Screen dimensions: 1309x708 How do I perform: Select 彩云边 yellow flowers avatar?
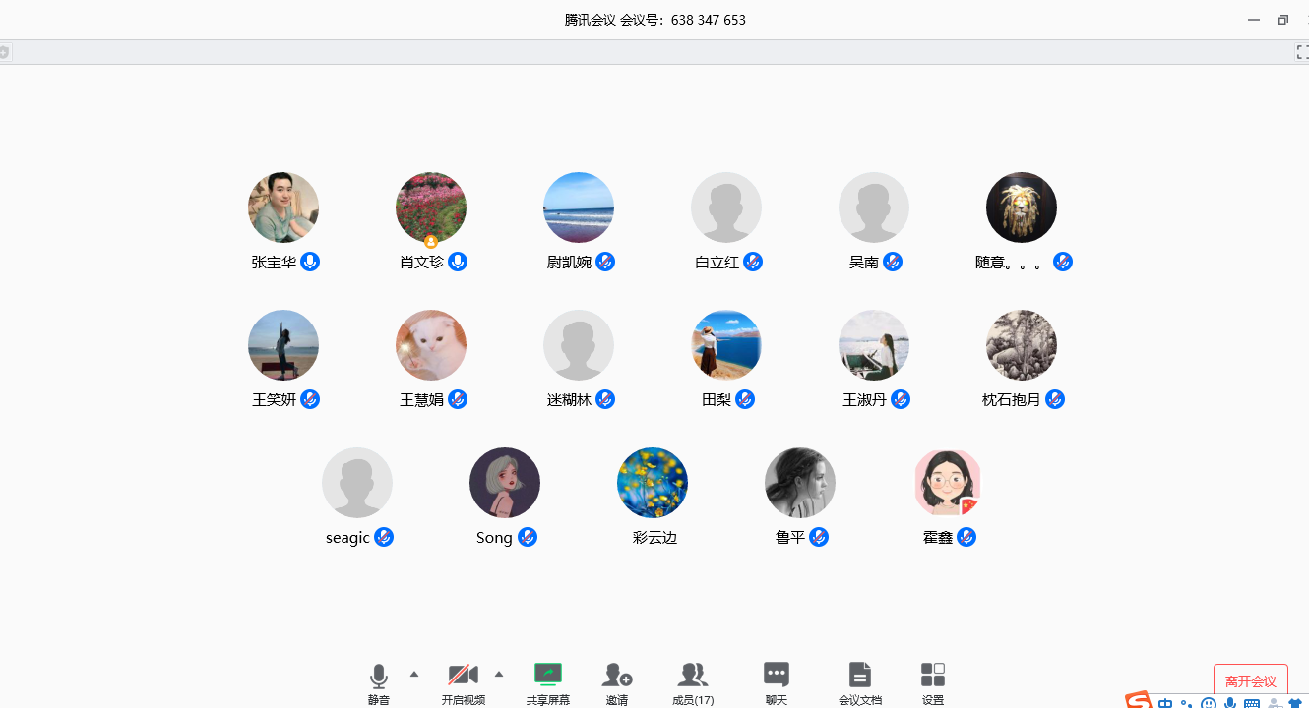click(x=653, y=483)
